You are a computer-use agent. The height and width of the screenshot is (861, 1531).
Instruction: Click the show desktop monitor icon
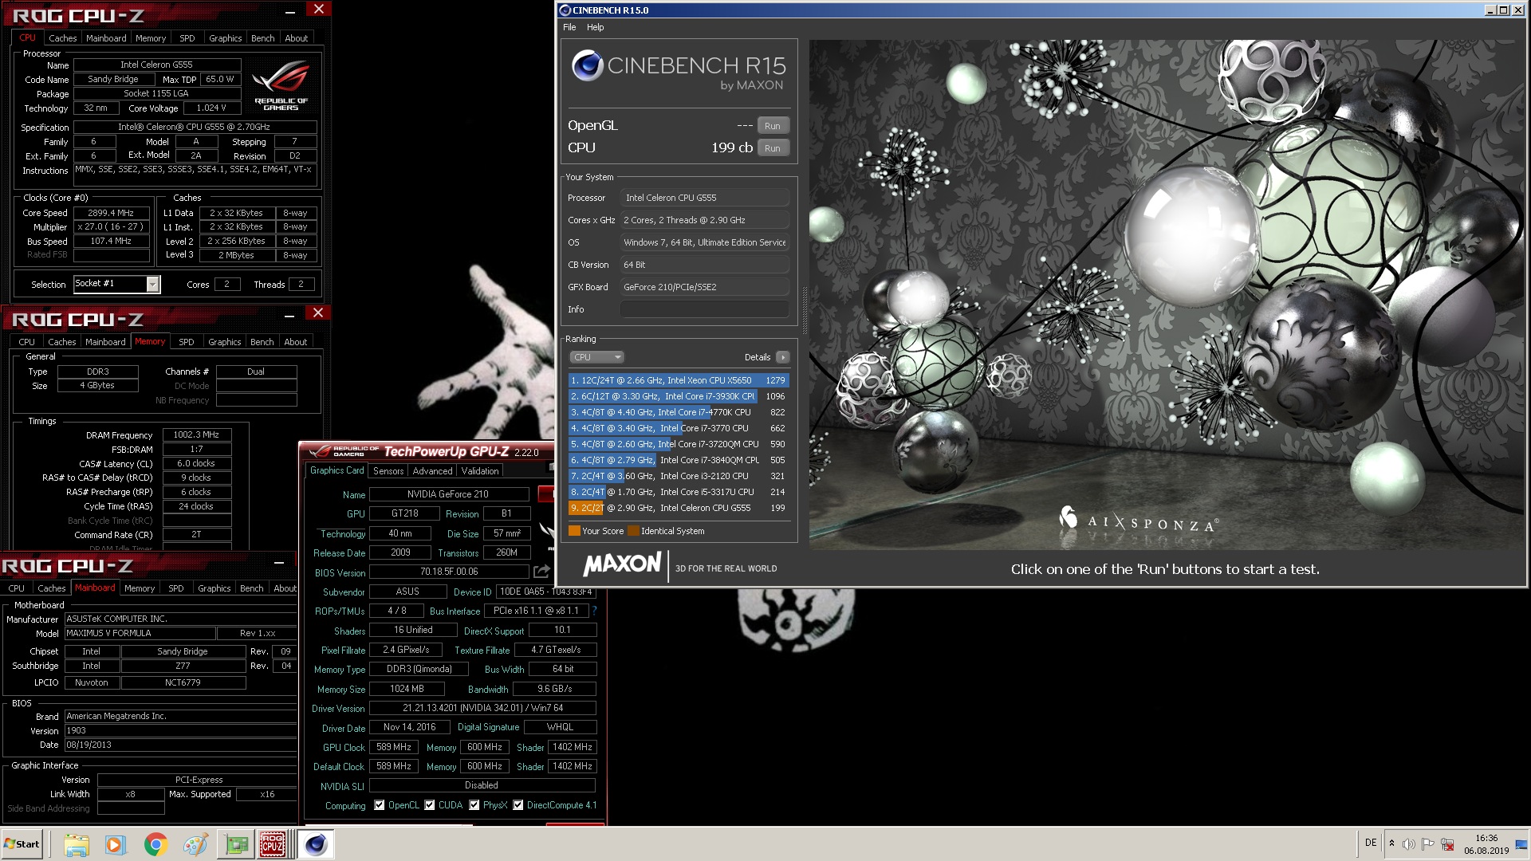tap(1521, 844)
